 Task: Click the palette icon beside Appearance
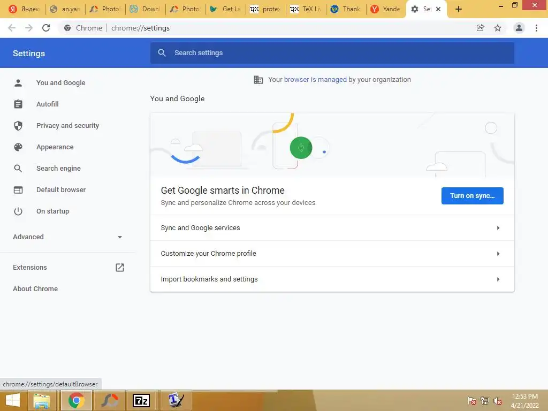click(x=18, y=147)
